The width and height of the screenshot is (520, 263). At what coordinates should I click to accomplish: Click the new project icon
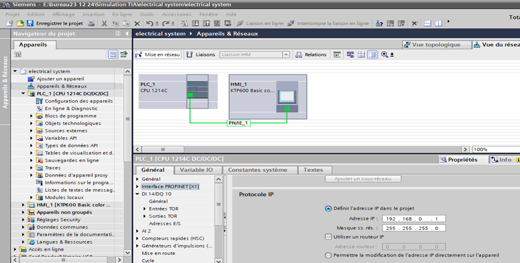coord(10,23)
